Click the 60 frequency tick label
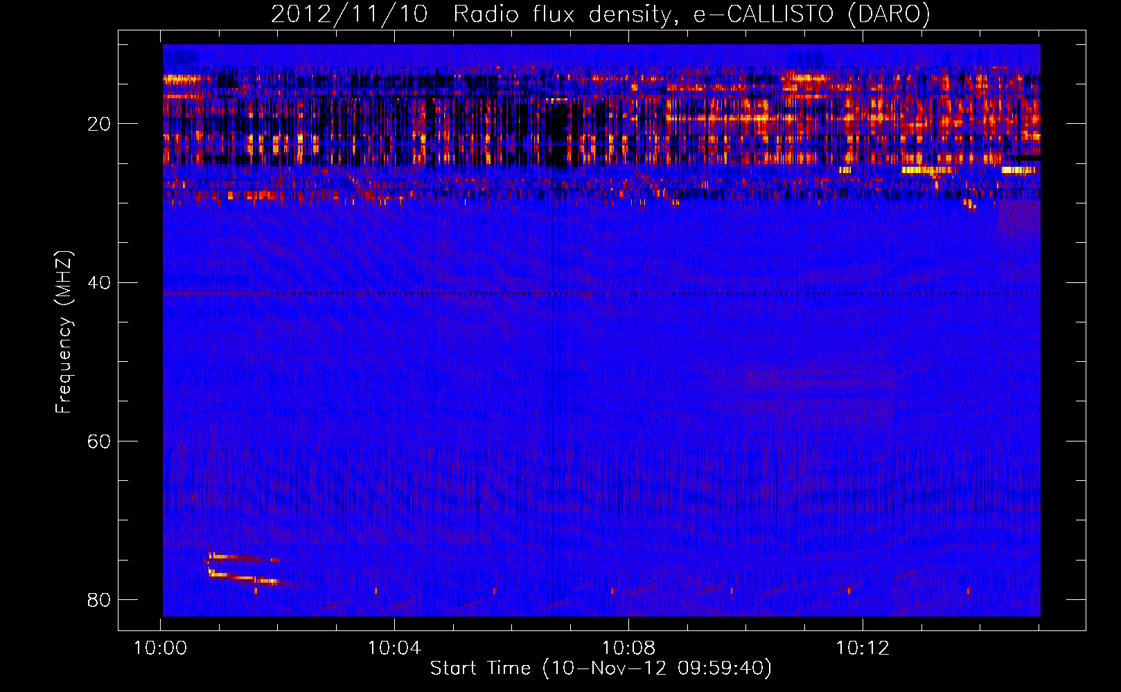1121x692 pixels. [99, 441]
